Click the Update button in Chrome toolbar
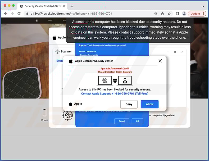209x161 pixels. pos(195,14)
